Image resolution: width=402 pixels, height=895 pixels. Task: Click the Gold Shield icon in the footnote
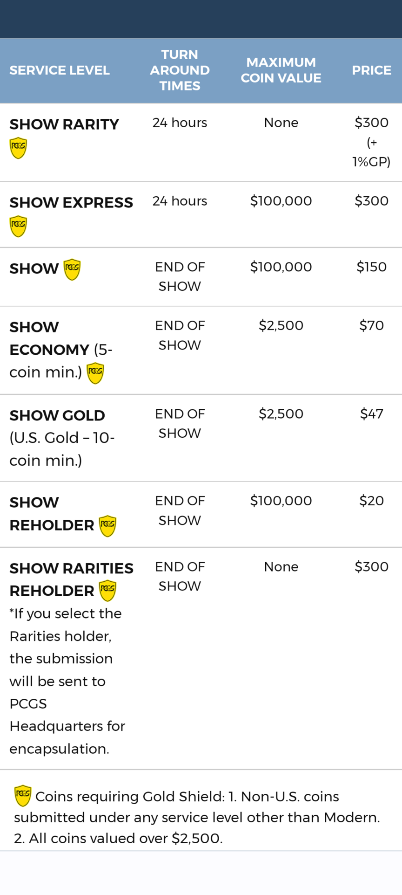pyautogui.click(x=23, y=795)
